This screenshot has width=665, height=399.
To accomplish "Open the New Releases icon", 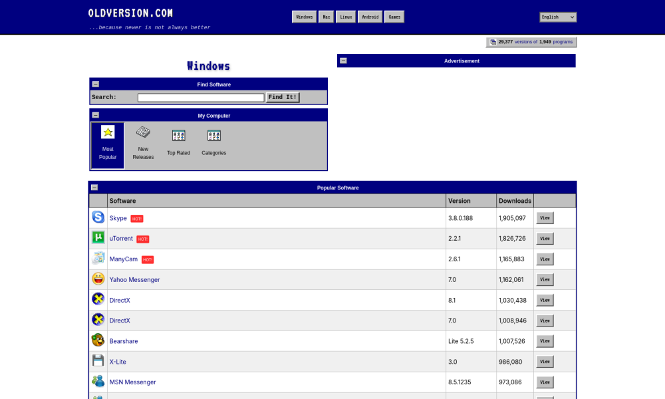I will click(x=143, y=132).
